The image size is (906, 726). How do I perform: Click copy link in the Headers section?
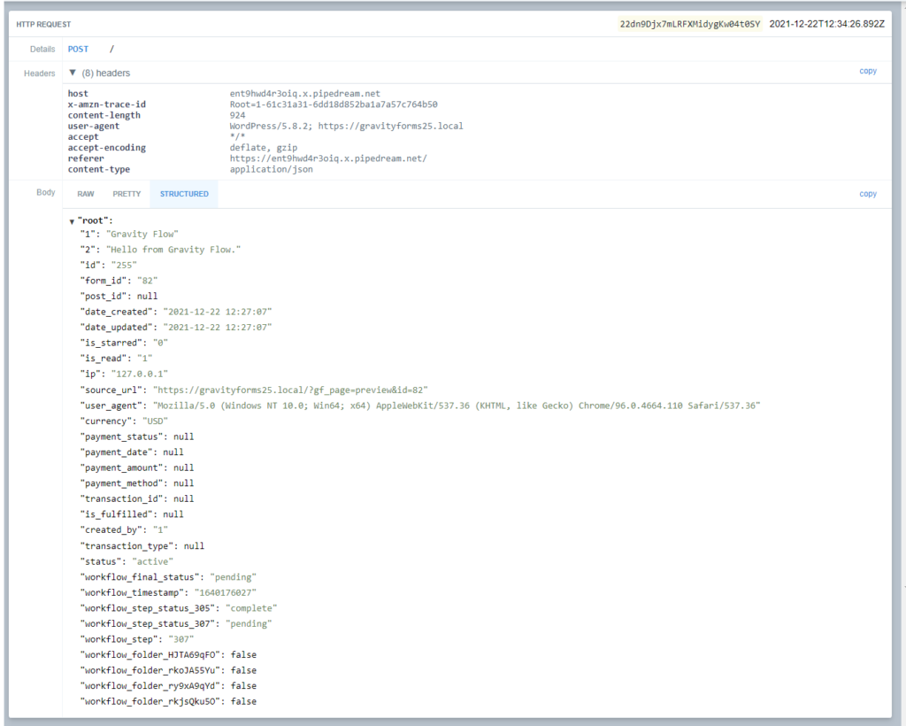[868, 71]
